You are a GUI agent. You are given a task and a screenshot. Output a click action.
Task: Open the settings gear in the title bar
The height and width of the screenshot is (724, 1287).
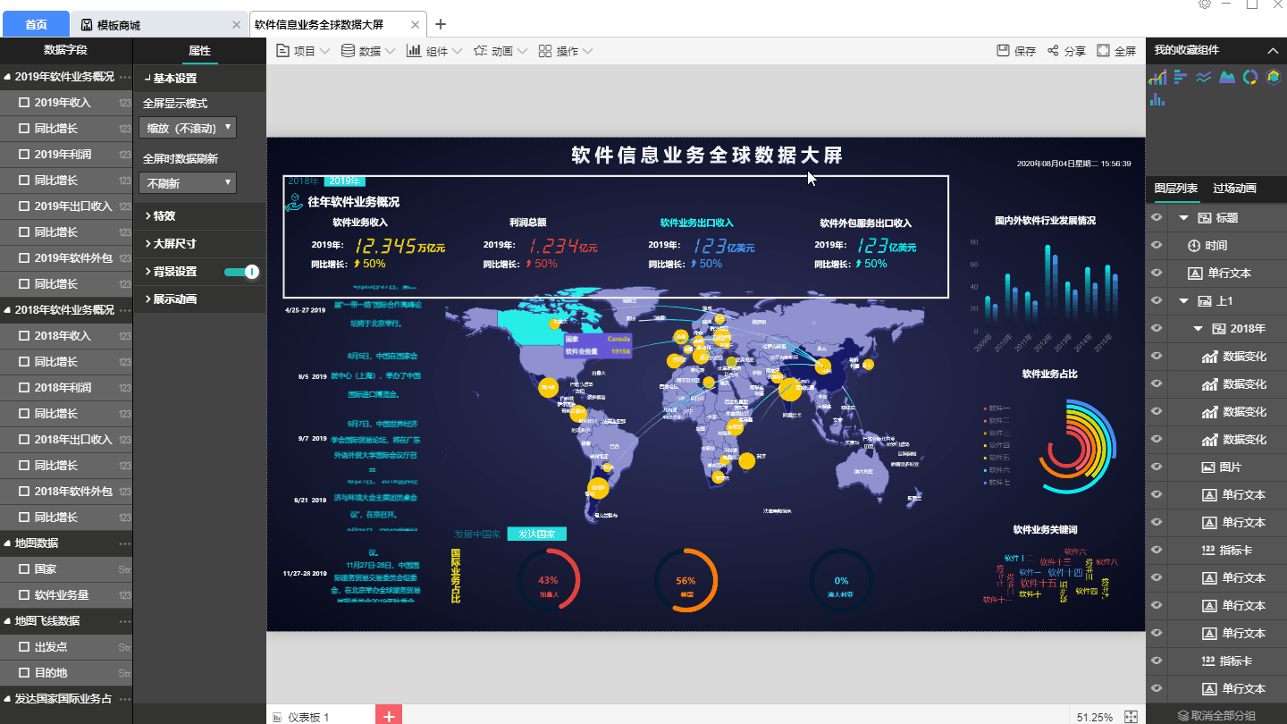(x=1205, y=4)
